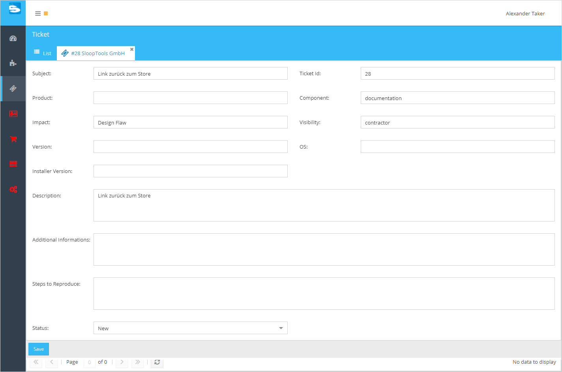Focus the Description text area
The image size is (562, 372).
(x=324, y=205)
